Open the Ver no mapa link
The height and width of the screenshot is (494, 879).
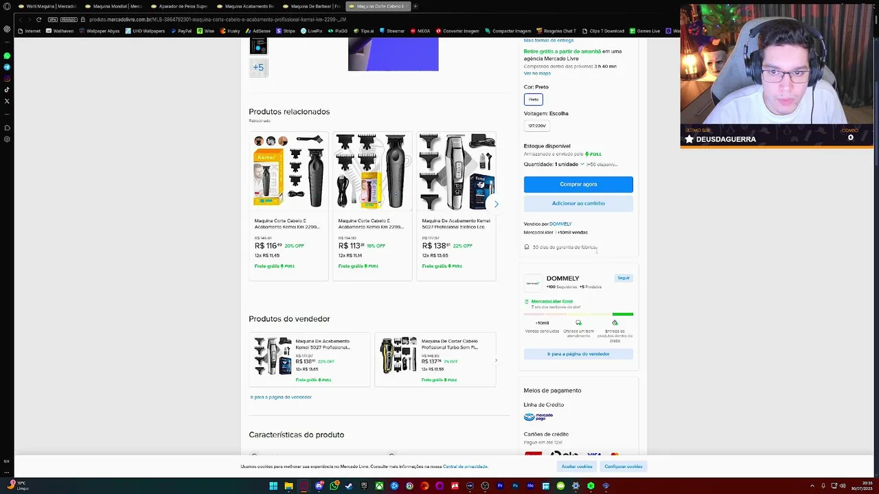[537, 73]
